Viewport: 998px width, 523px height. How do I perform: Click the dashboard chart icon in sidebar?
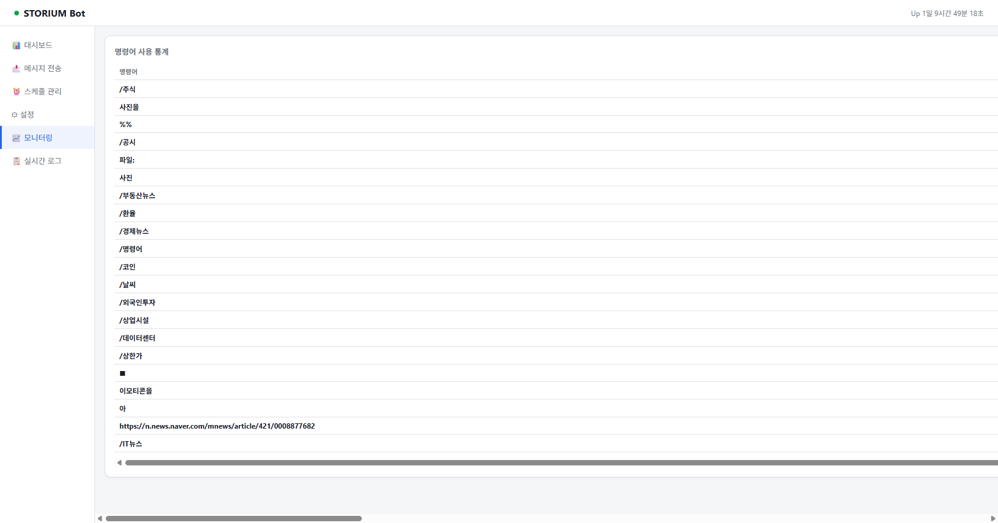(x=17, y=46)
